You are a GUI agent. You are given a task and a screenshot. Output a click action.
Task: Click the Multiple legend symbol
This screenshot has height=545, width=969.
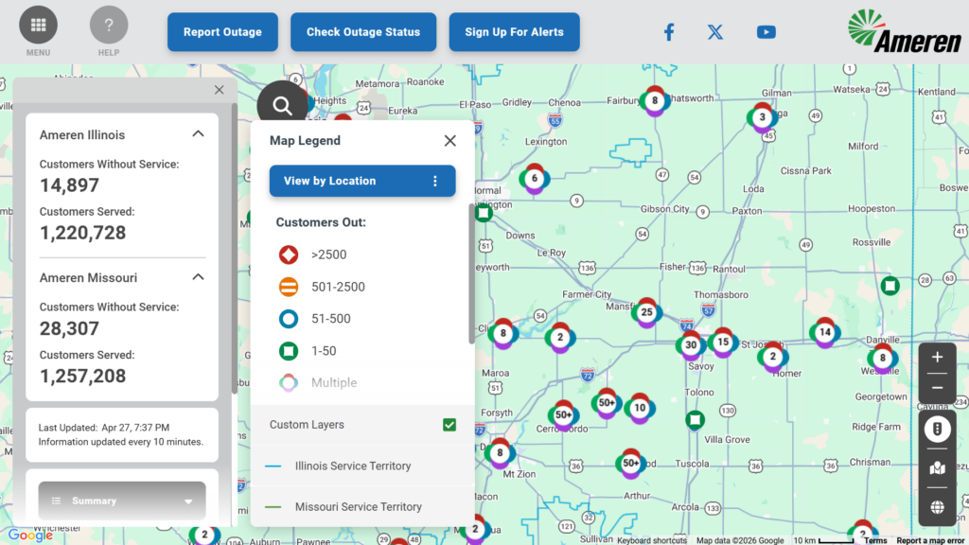pyautogui.click(x=289, y=383)
